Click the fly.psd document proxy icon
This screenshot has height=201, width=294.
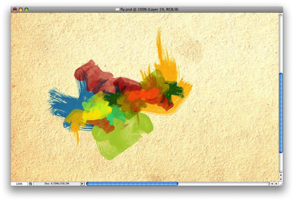pos(118,9)
